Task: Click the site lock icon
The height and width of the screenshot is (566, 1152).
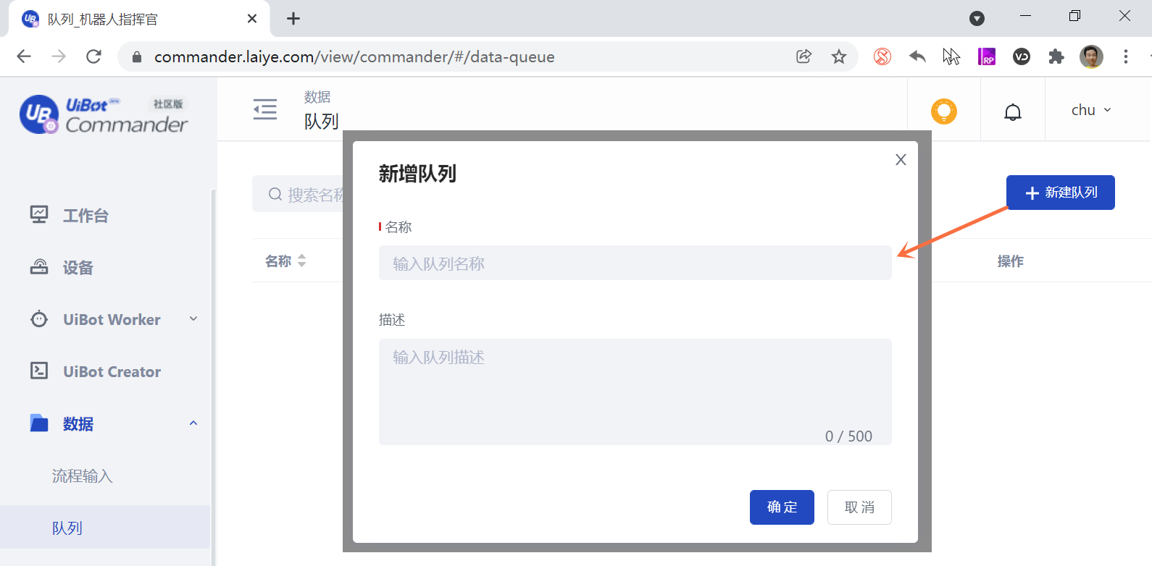Action: [x=137, y=56]
